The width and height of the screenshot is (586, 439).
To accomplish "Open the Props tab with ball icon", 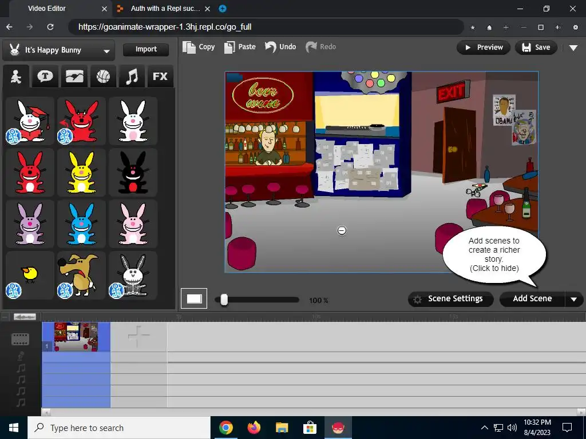I will coord(103,77).
